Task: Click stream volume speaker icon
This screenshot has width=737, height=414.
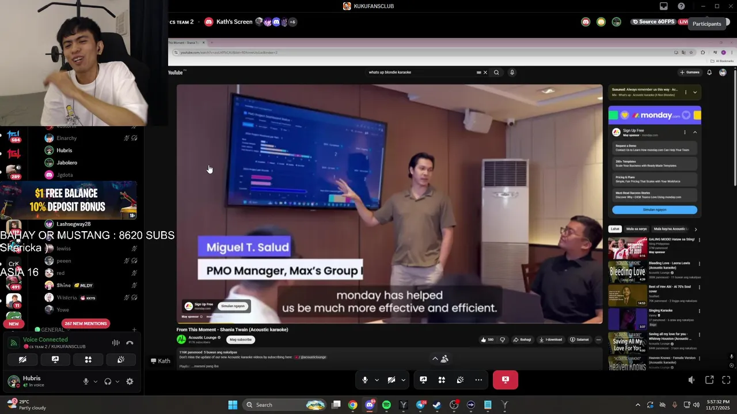Action: 692,380
